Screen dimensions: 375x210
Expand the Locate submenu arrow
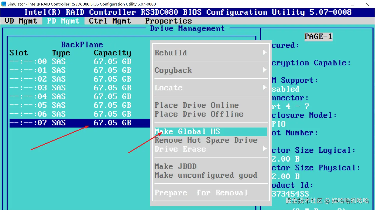tap(264, 87)
